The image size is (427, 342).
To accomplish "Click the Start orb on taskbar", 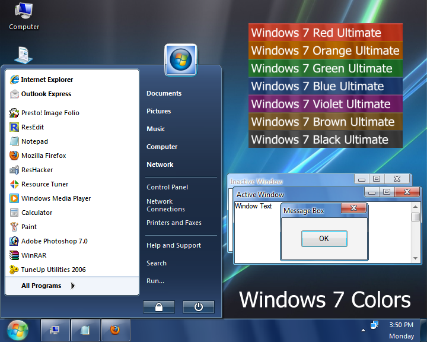I will point(18,330).
